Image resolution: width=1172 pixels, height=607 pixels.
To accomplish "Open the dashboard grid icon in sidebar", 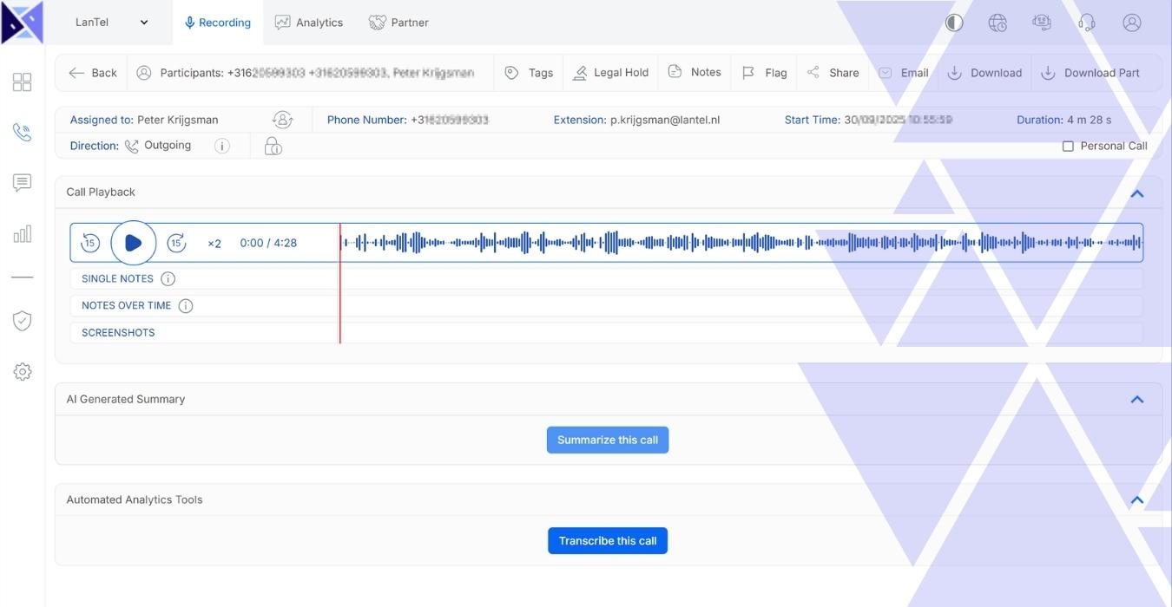I will coord(23,82).
